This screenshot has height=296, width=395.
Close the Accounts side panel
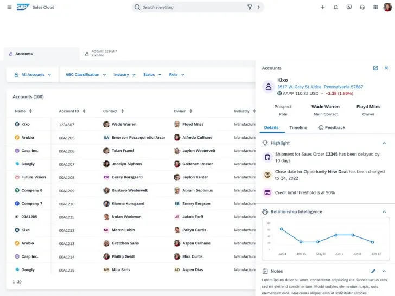click(386, 68)
